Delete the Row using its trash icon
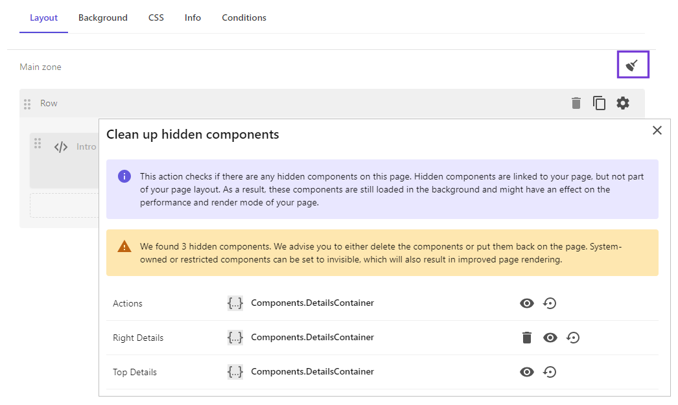The height and width of the screenshot is (405, 678). tap(576, 102)
